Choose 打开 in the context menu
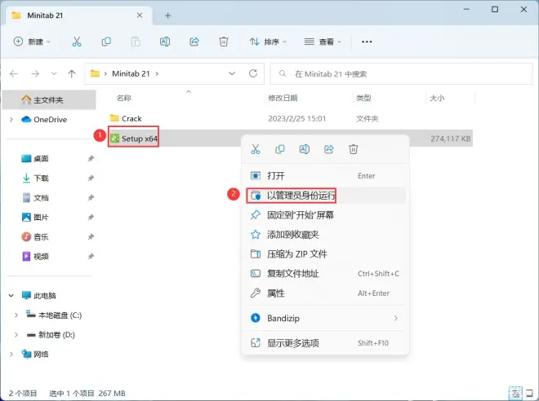This screenshot has width=539, height=401. [326, 176]
